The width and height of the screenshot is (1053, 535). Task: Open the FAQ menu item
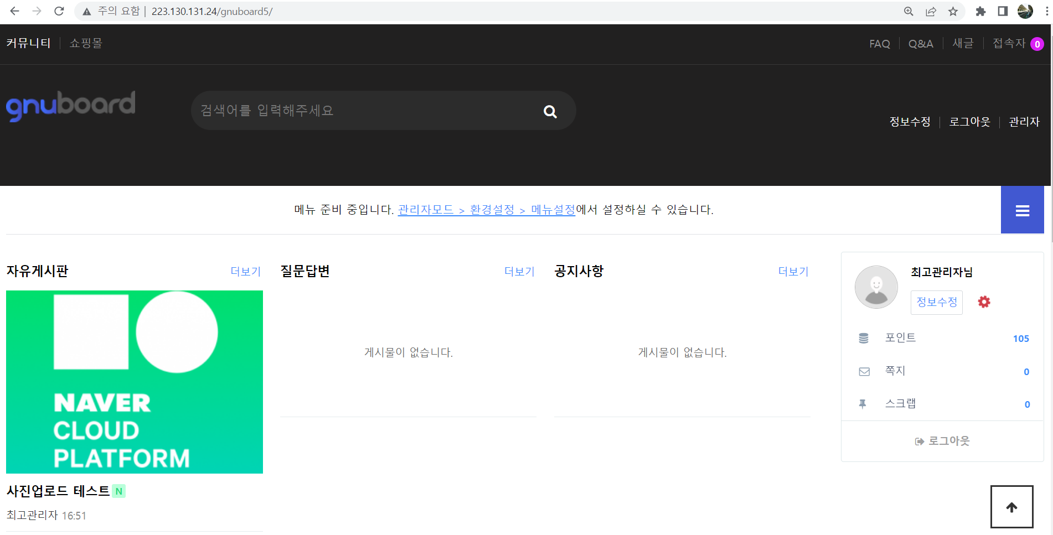(x=880, y=44)
